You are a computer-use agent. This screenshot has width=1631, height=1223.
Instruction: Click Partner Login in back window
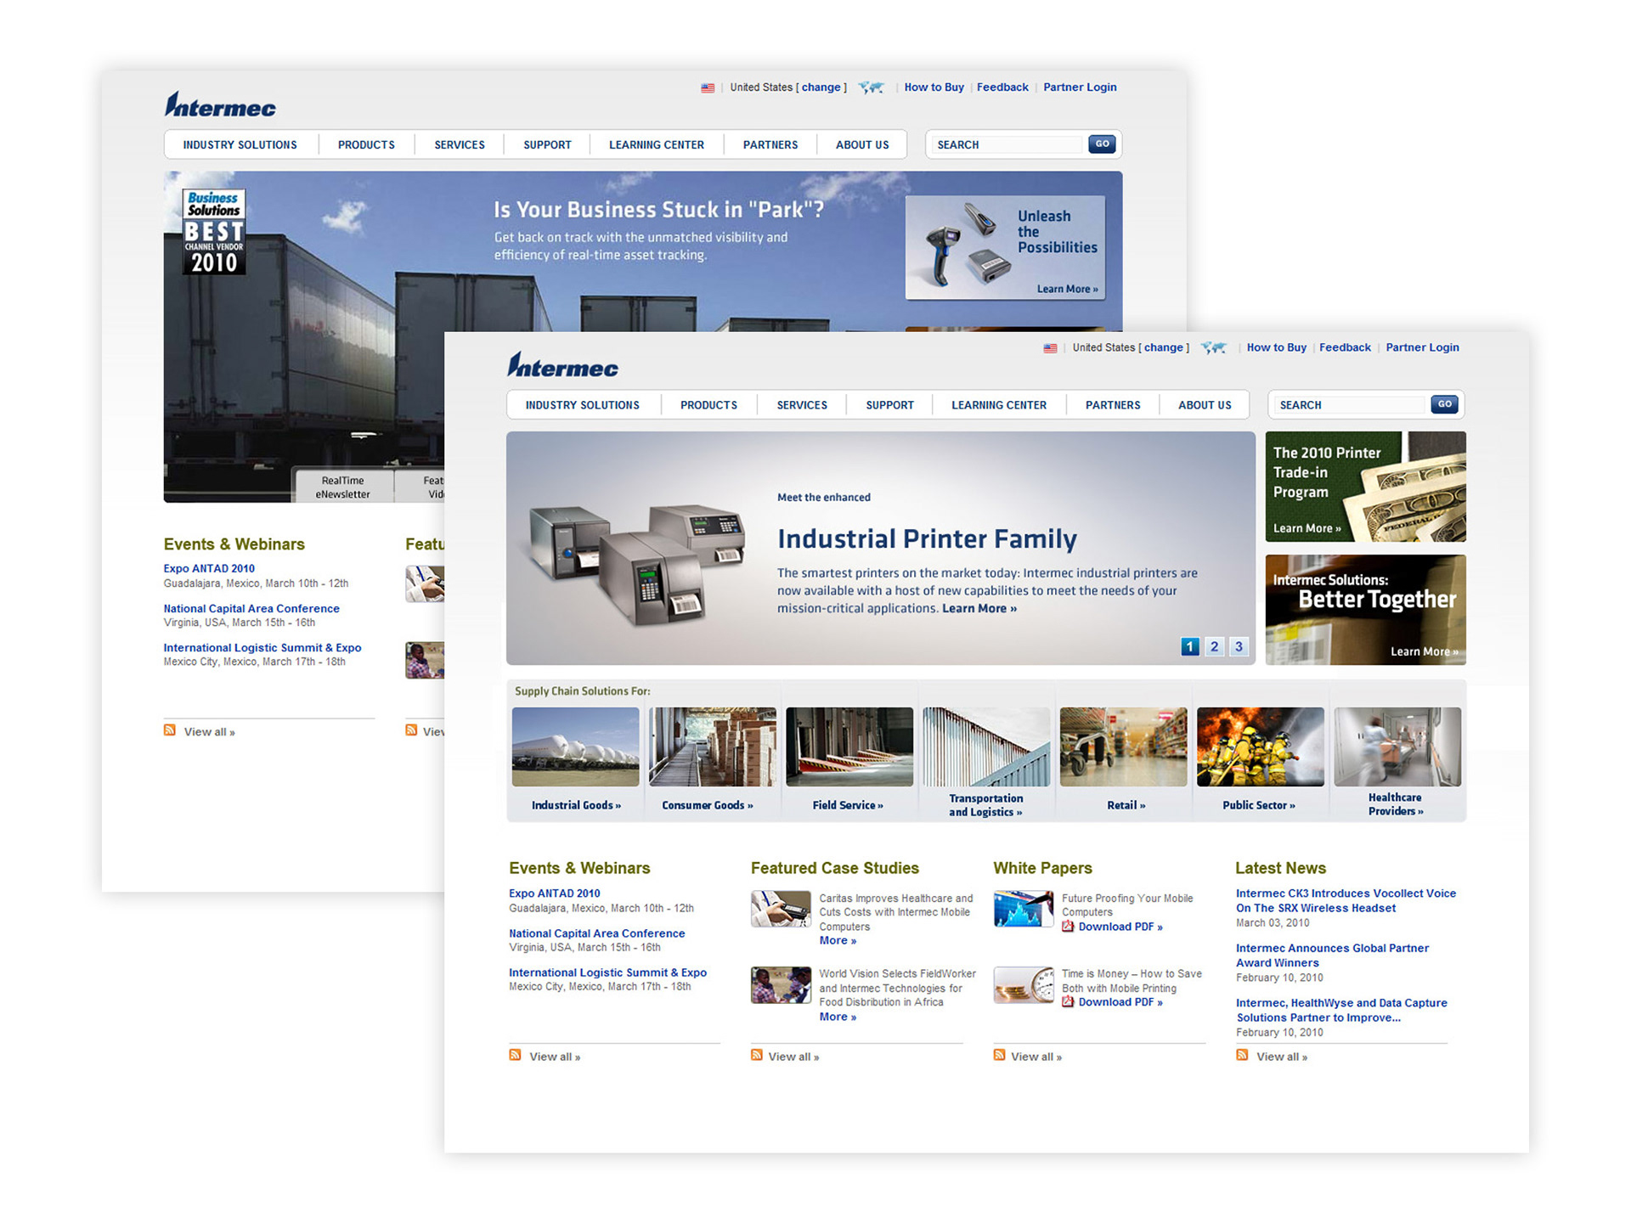point(1080,87)
